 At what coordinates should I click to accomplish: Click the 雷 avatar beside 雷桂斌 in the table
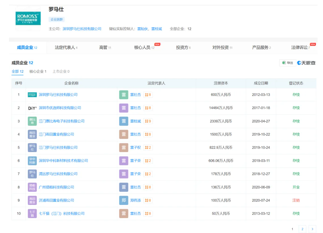tap(124, 121)
